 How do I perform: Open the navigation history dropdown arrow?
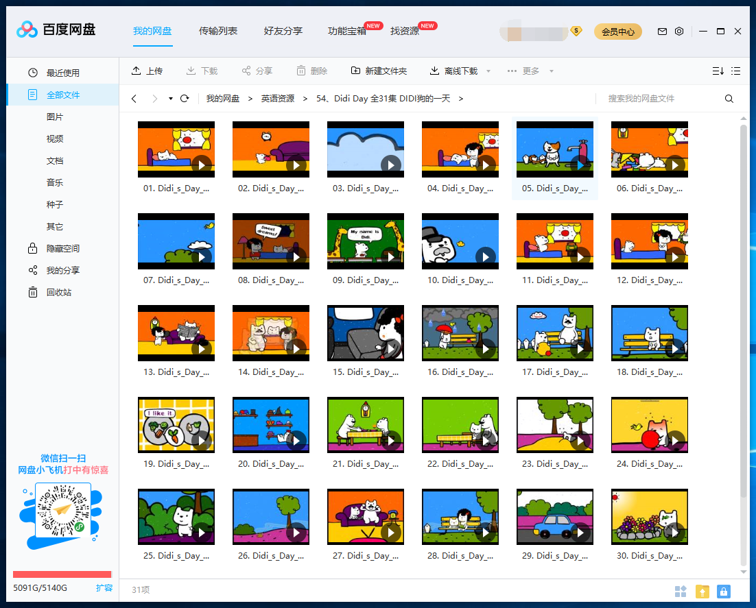point(171,99)
